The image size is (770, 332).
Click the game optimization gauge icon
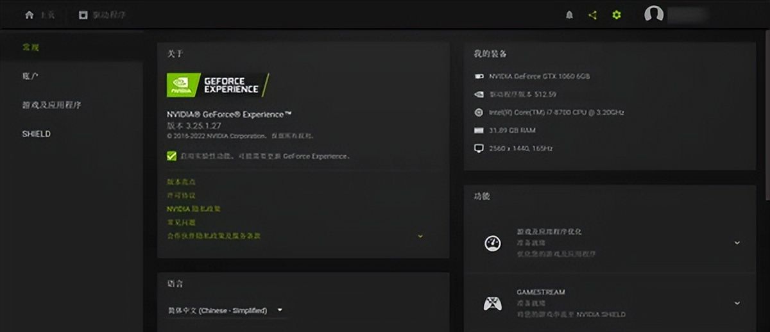(492, 243)
